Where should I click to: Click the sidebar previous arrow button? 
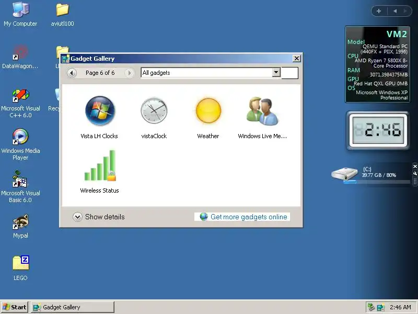(x=395, y=11)
